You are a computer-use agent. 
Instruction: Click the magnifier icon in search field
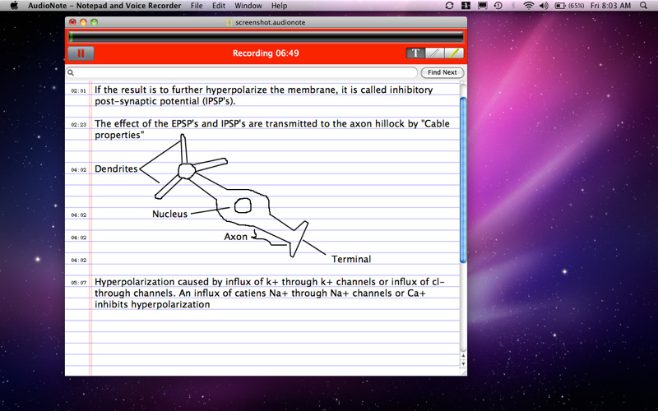(x=71, y=72)
